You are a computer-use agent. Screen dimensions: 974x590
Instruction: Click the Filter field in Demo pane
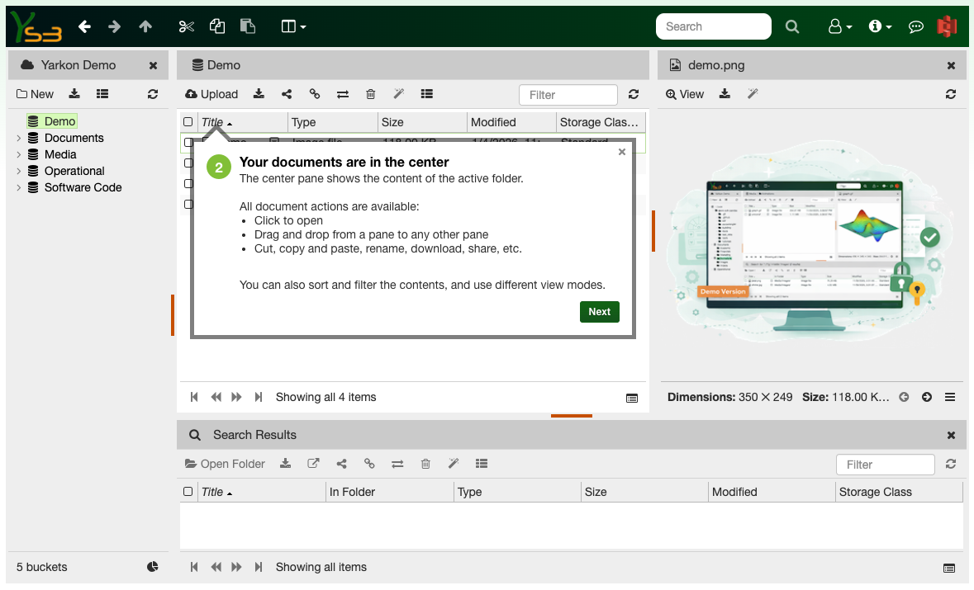point(568,95)
